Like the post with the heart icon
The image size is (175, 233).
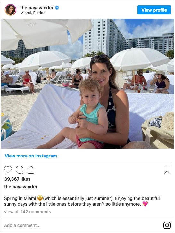pos(8,170)
